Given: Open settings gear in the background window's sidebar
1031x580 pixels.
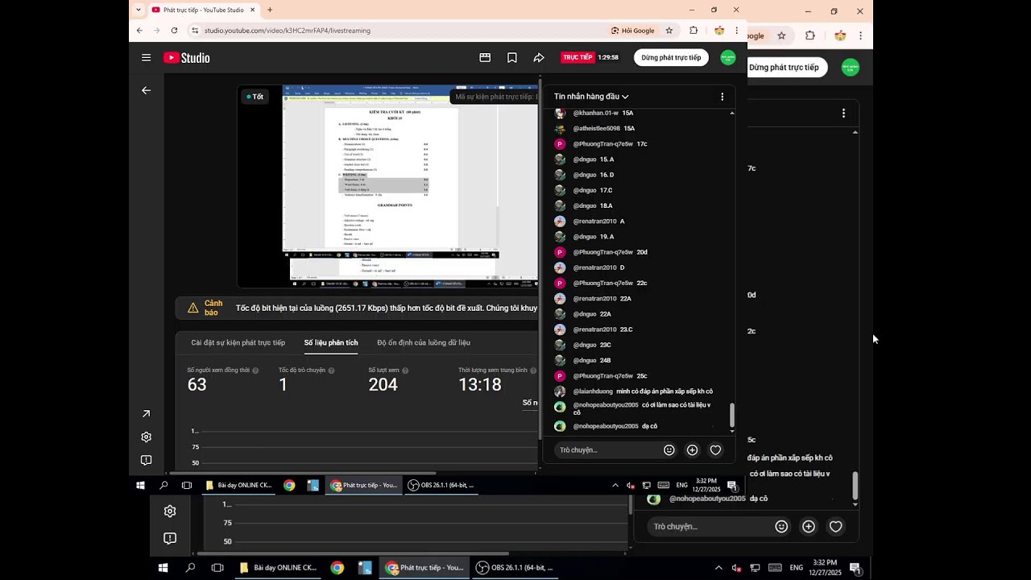Looking at the screenshot, I should coord(170,512).
